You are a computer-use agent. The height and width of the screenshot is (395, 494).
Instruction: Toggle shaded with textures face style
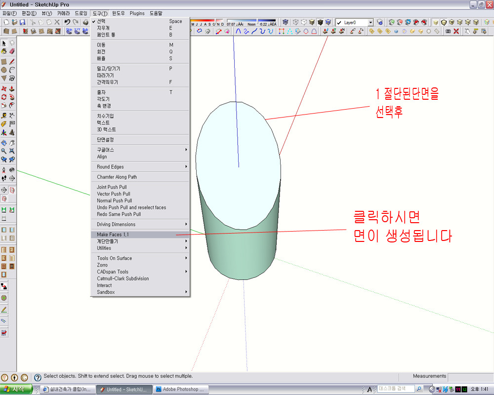click(321, 22)
